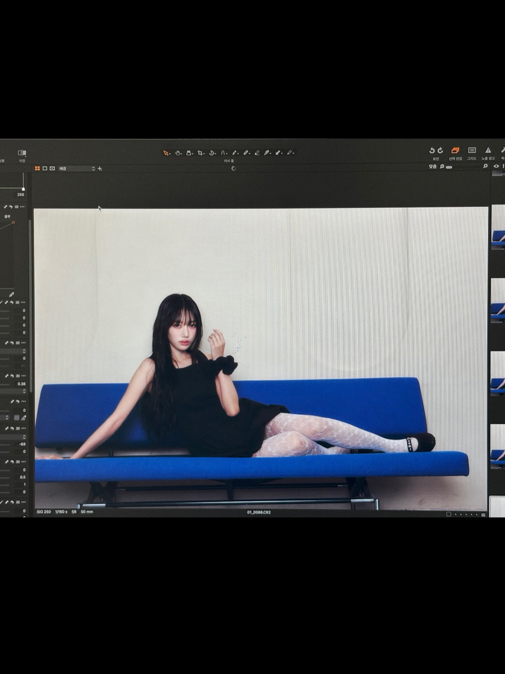Toggle Exposure Warning (노출 경고)
Image resolution: width=505 pixels, height=674 pixels.
tap(488, 151)
